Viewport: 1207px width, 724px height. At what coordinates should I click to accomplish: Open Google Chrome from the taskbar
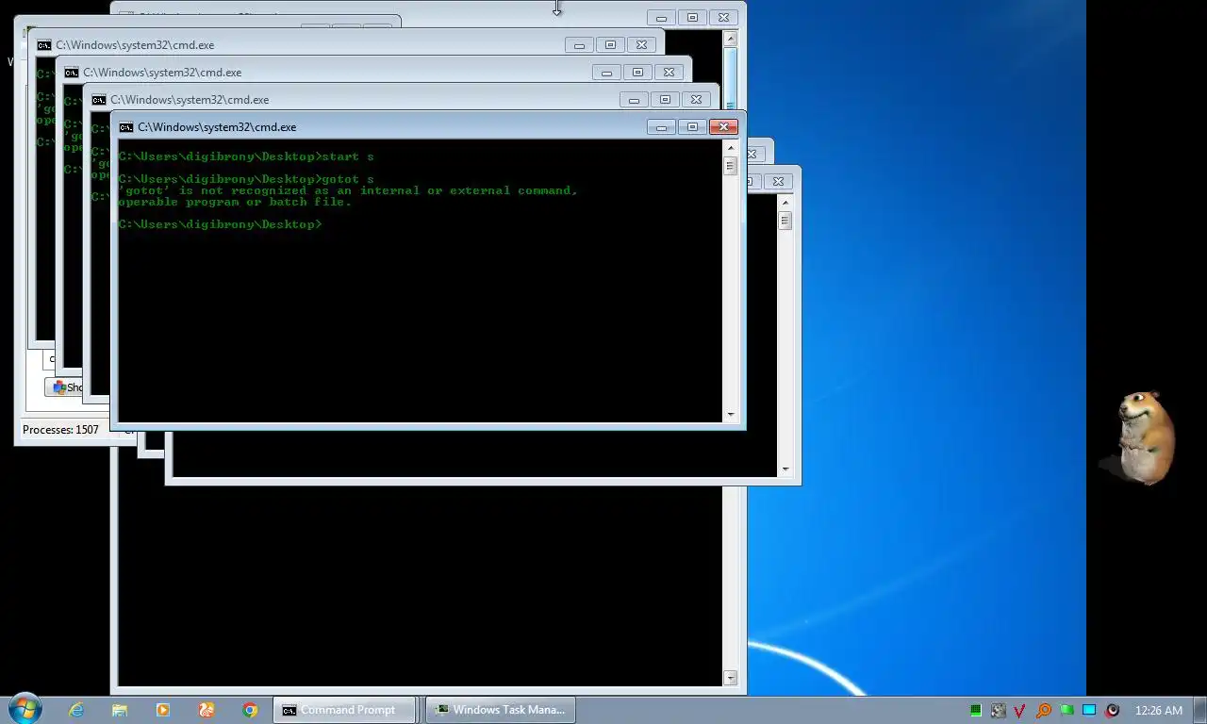tap(250, 710)
